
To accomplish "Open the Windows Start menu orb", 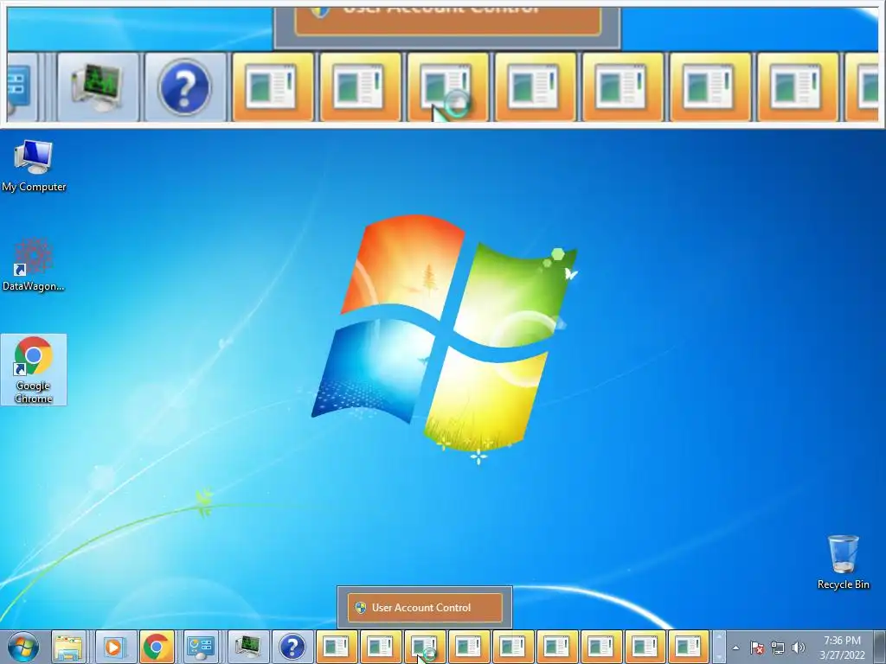I will (x=22, y=647).
